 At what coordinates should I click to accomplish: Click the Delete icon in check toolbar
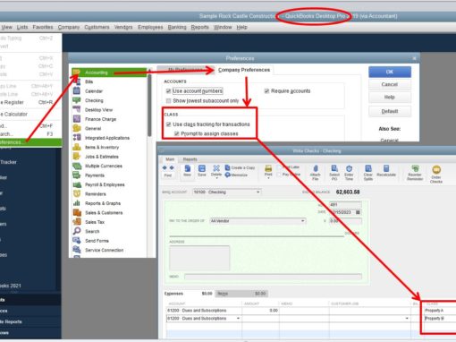point(216,171)
